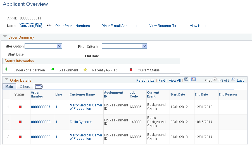The image size is (252, 145).
Task: Open the Filter Criteria dropdown
Action: [x=125, y=46]
